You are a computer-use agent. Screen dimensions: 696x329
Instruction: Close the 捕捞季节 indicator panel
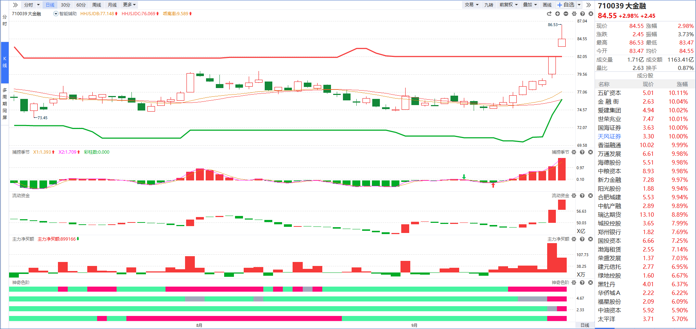click(590, 152)
